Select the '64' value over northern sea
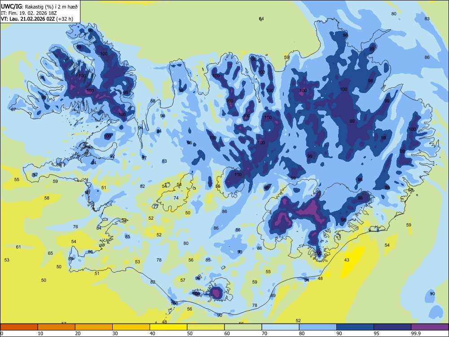 click(x=261, y=19)
